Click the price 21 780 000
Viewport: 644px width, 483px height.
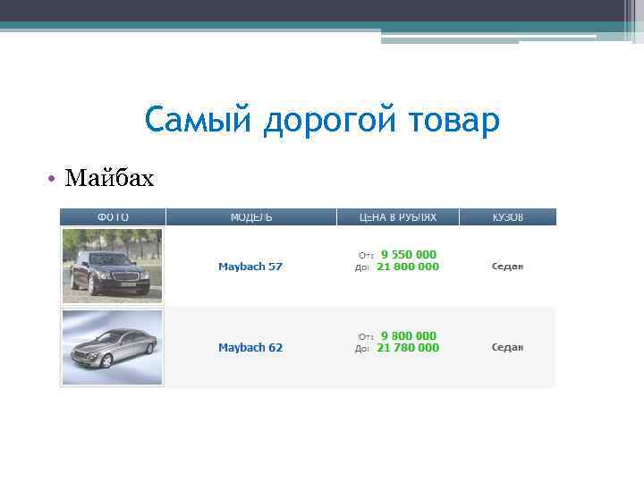[x=408, y=347]
